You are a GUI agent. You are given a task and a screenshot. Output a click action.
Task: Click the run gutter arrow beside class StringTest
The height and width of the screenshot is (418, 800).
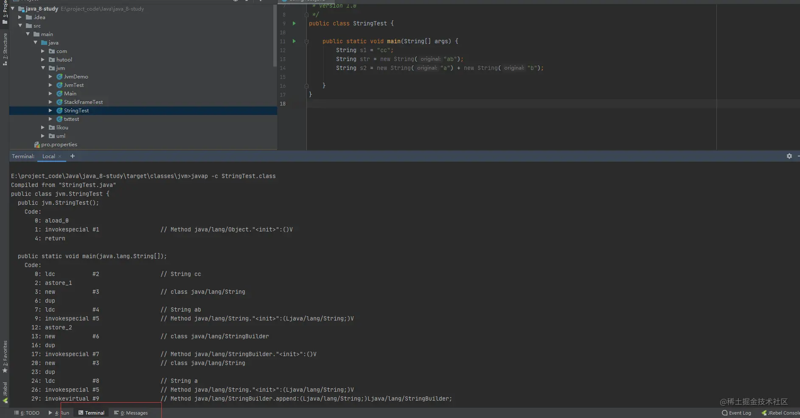[294, 23]
